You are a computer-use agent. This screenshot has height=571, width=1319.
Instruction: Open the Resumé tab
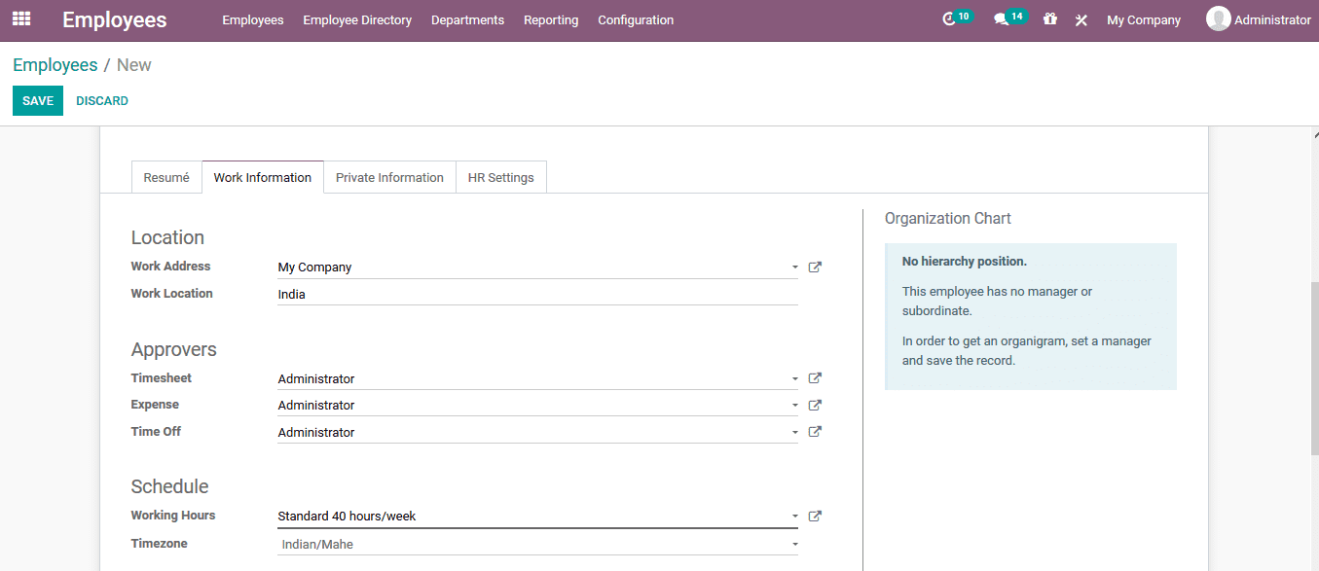click(165, 177)
